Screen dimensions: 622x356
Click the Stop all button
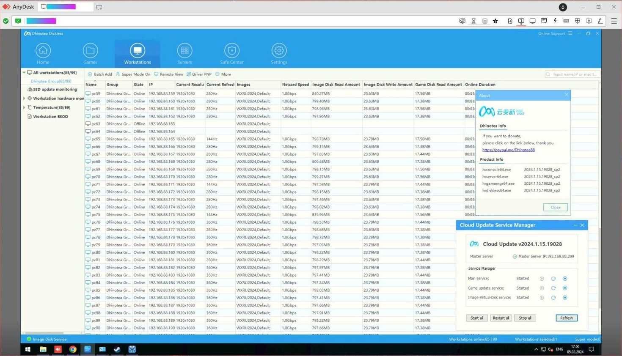(x=525, y=318)
